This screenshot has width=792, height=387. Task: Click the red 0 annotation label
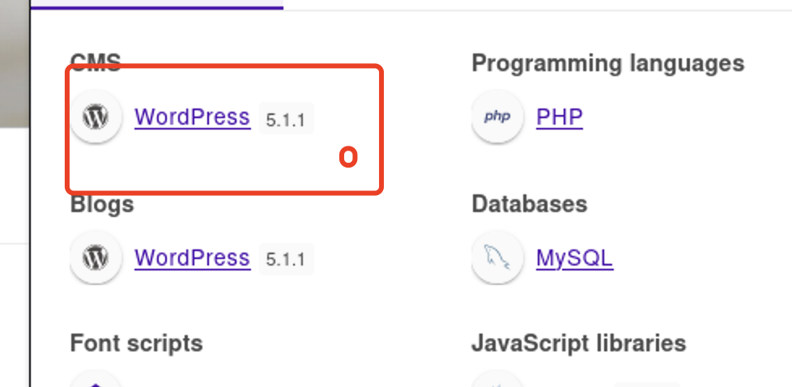click(348, 157)
